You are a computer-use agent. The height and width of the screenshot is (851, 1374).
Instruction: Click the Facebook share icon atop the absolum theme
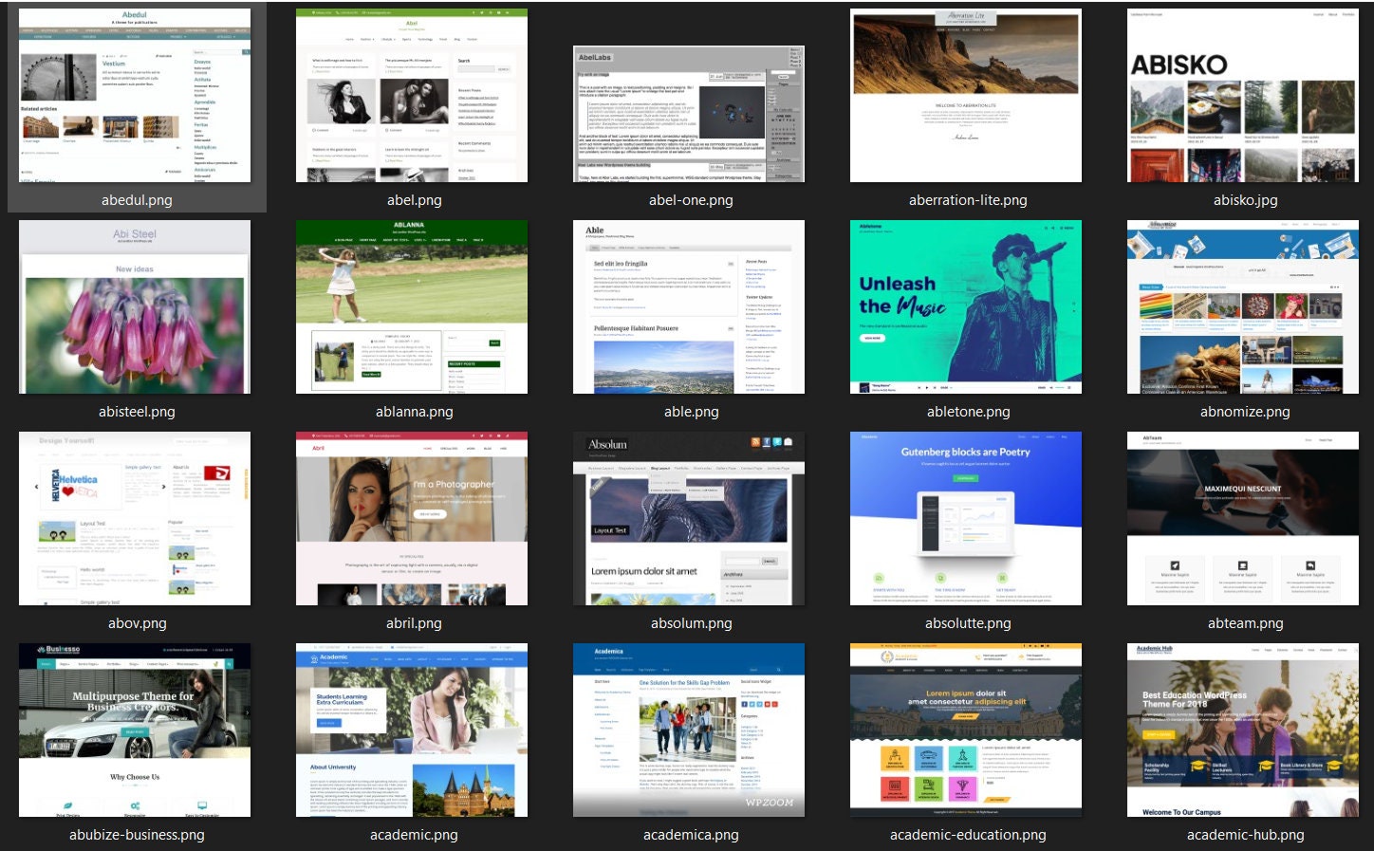pos(766,443)
